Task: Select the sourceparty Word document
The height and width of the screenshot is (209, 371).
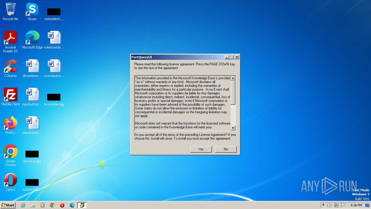Action: point(54,69)
